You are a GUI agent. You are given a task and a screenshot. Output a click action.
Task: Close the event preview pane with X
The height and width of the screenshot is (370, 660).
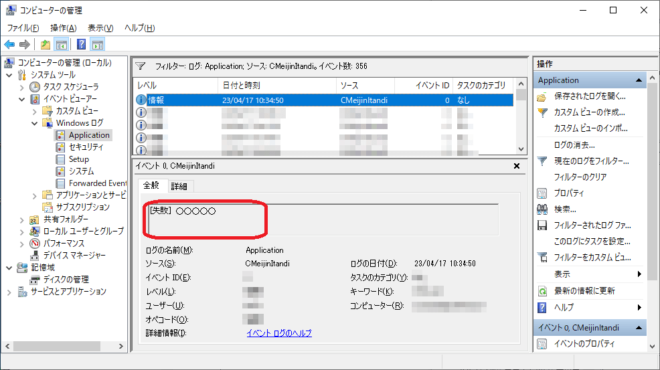[516, 166]
